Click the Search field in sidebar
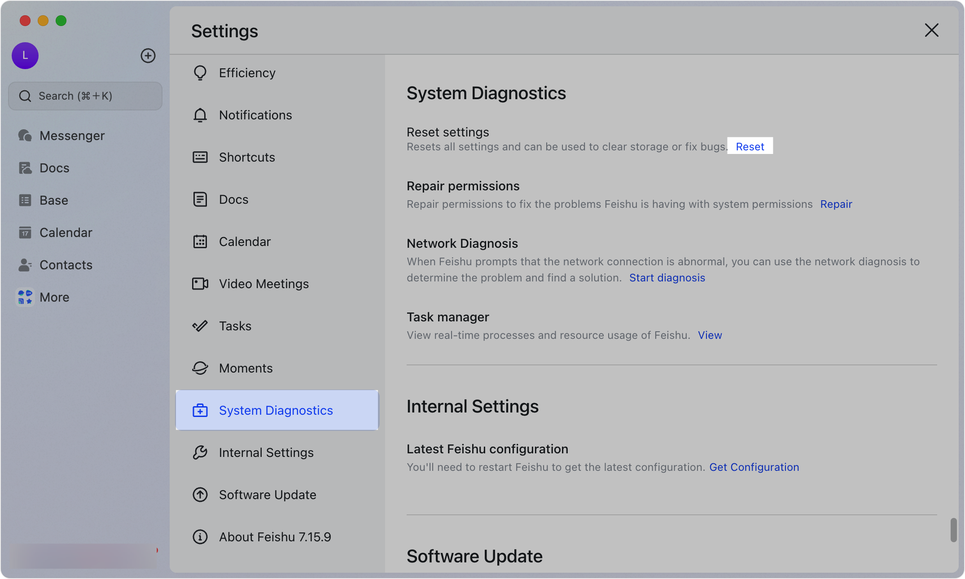This screenshot has height=579, width=965. 85,96
